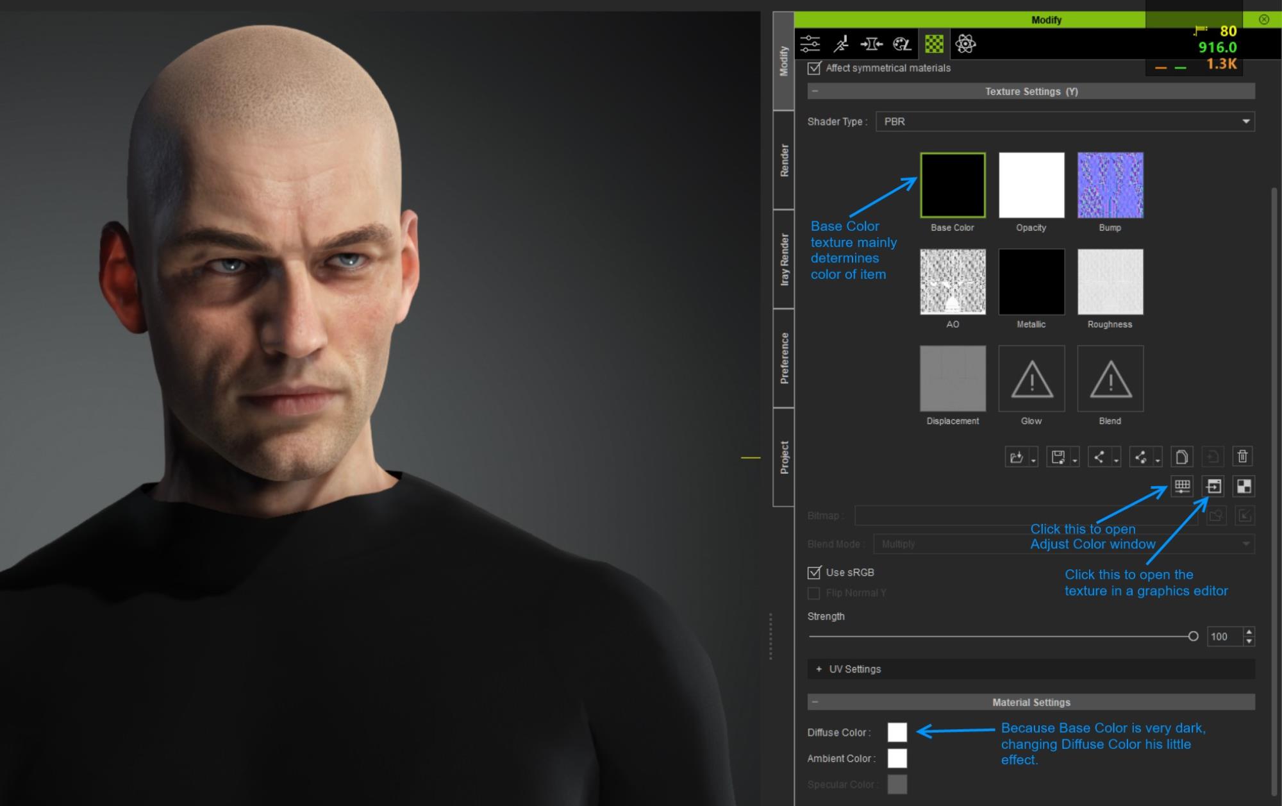Select the empty Blend texture channel
Image resolution: width=1282 pixels, height=806 pixels.
(x=1110, y=378)
